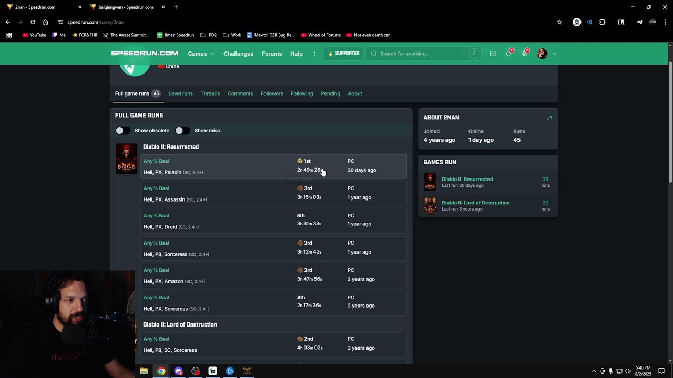Open Hell, PX, Amazon run
Viewport: 673px width, 378px height.
(x=273, y=276)
